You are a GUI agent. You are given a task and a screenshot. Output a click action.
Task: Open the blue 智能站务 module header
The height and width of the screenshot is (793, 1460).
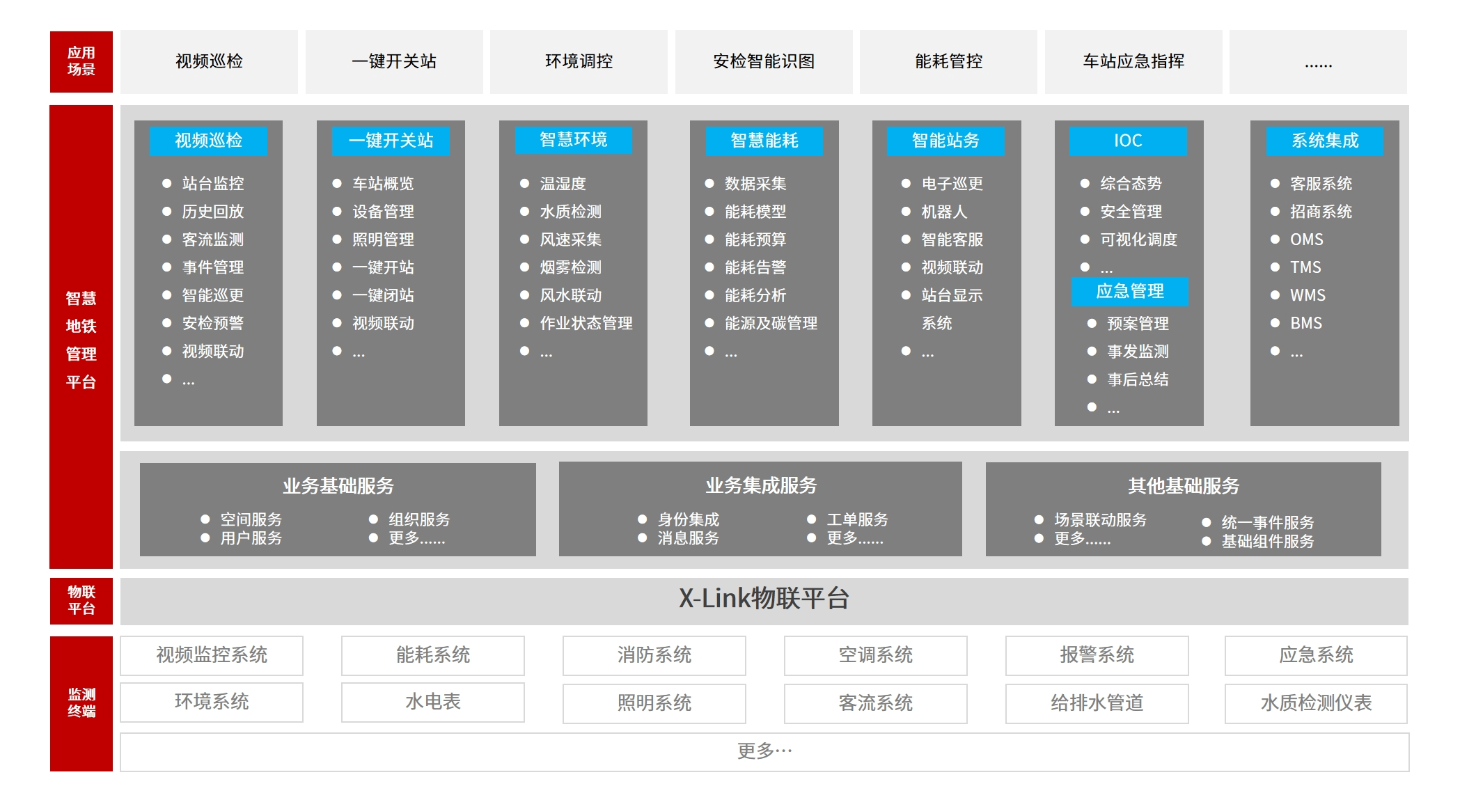tap(945, 141)
